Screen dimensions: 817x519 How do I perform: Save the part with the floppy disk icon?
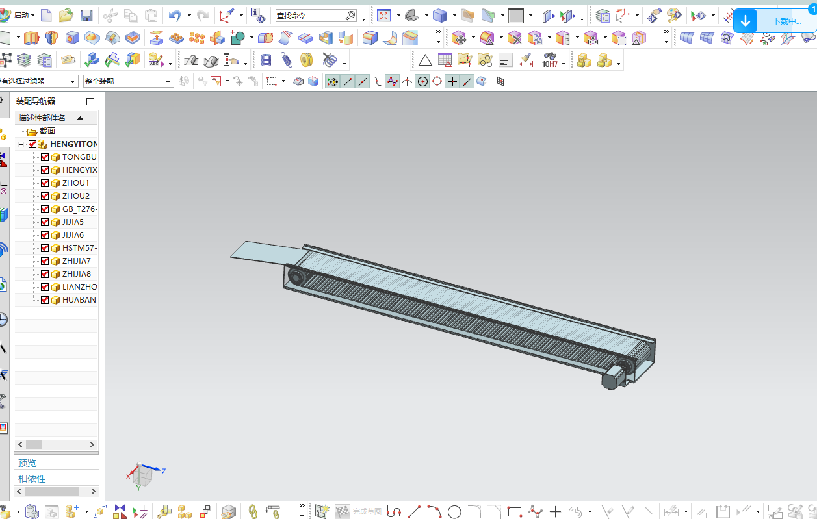coord(86,15)
